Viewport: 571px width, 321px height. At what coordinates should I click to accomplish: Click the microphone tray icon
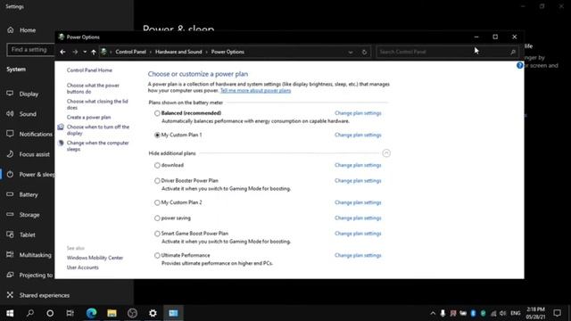coord(443,313)
